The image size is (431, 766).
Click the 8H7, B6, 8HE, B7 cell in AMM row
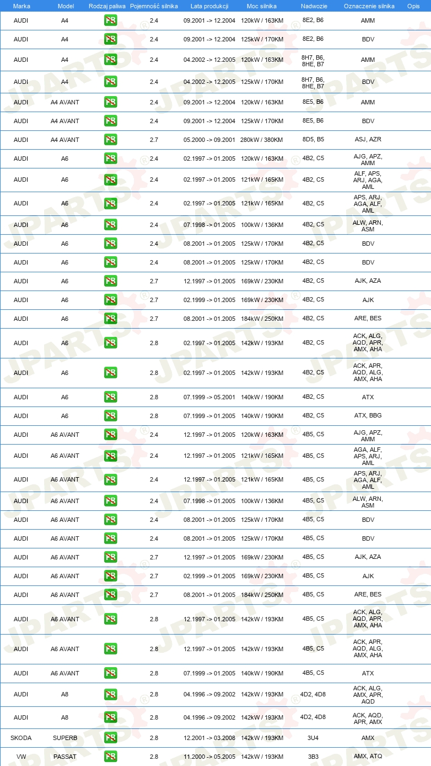pyautogui.click(x=313, y=60)
